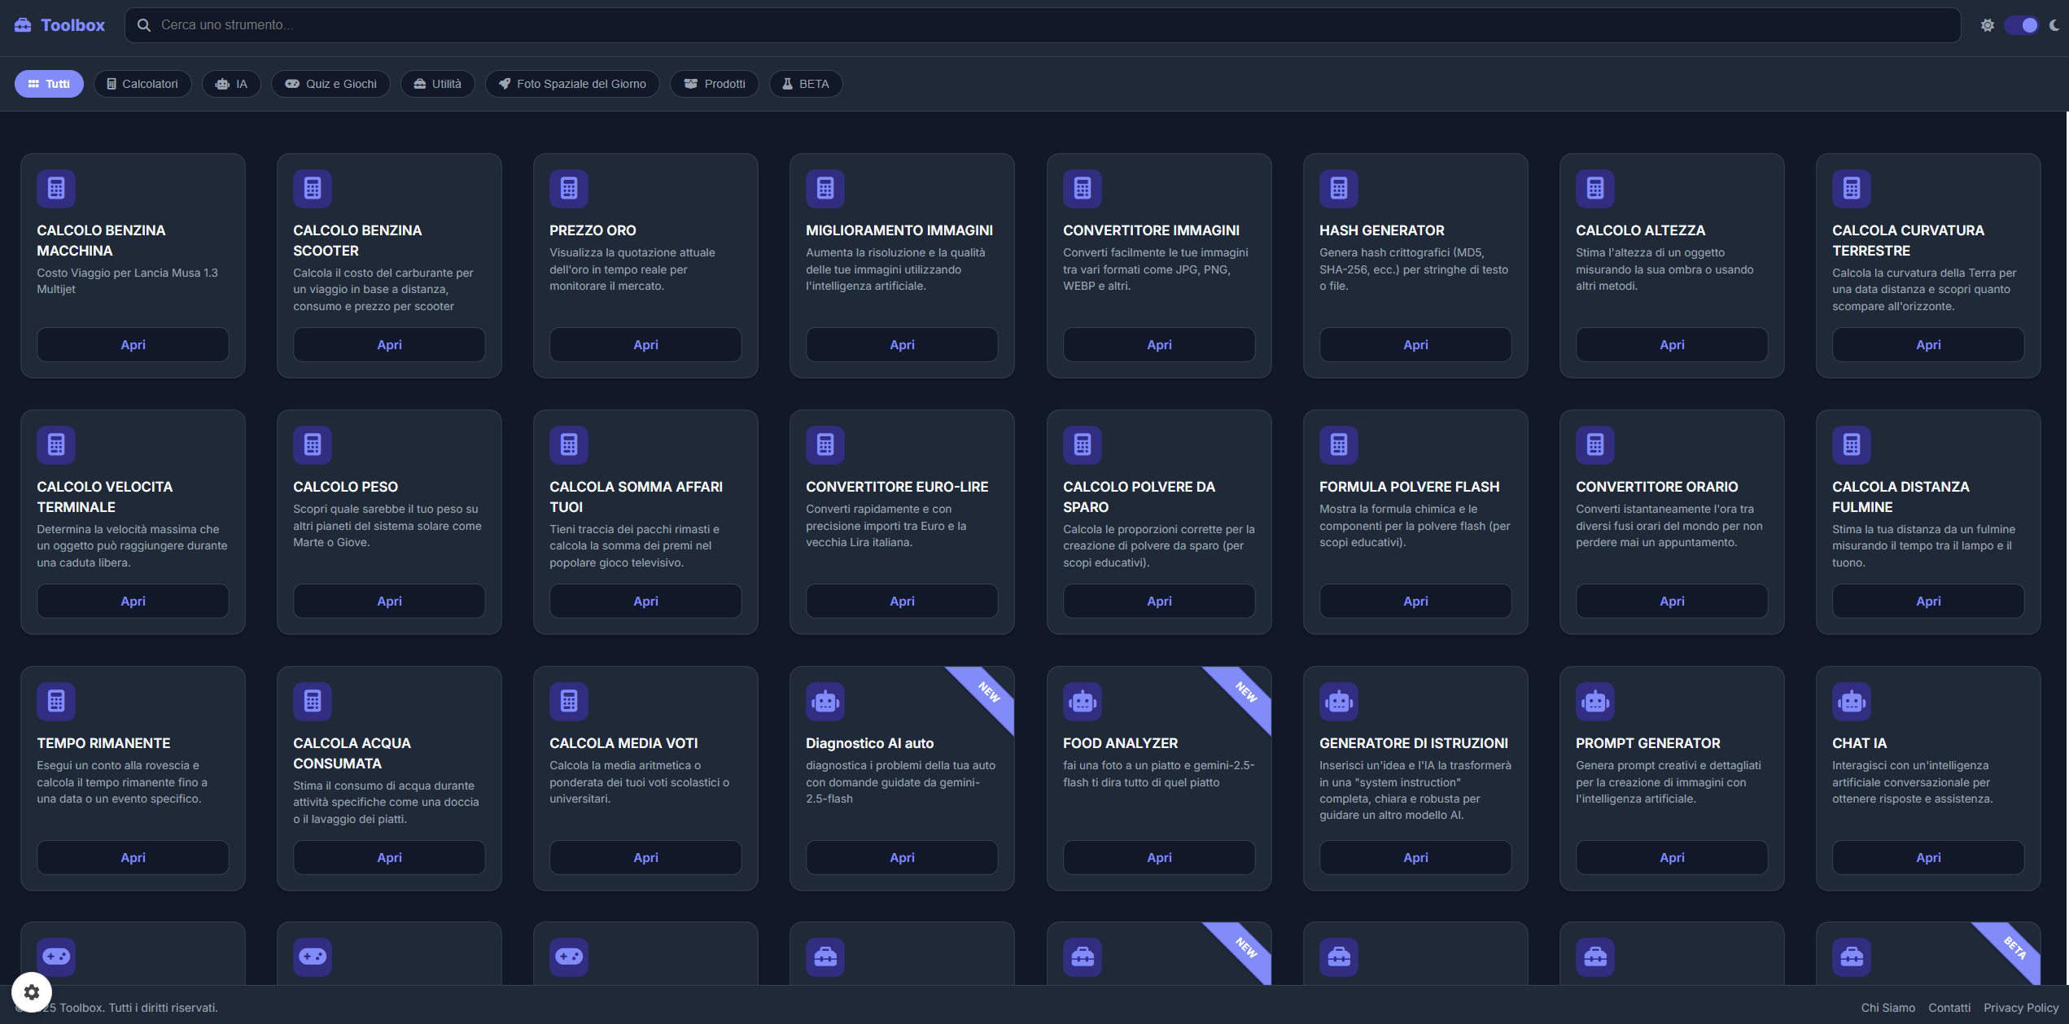2069x1024 pixels.
Task: Click the Privacy Policy link
Action: point(2022,1008)
